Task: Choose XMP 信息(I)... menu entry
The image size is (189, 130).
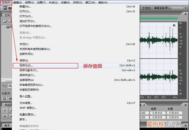Action: coord(76,108)
